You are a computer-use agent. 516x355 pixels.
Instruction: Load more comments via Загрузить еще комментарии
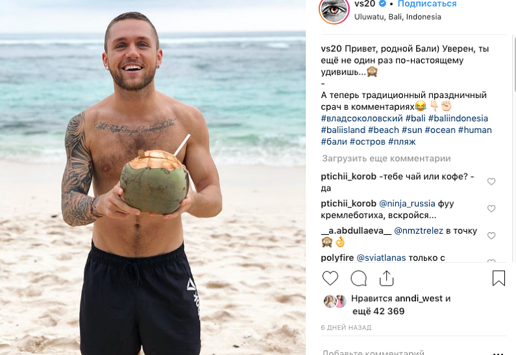click(386, 158)
